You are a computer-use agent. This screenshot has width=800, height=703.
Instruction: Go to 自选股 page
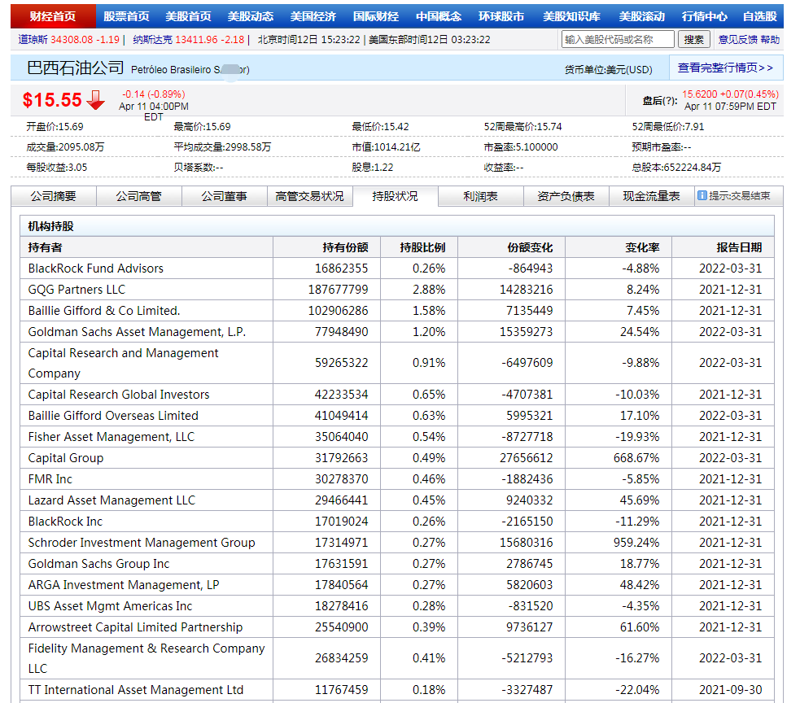(x=760, y=16)
